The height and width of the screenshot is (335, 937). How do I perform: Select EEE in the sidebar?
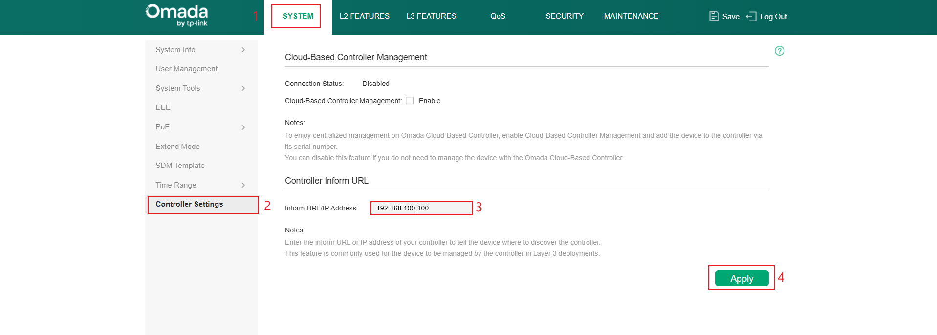point(163,107)
